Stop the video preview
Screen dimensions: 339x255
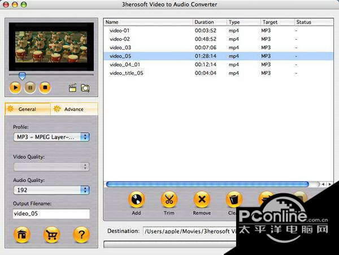tap(45, 88)
